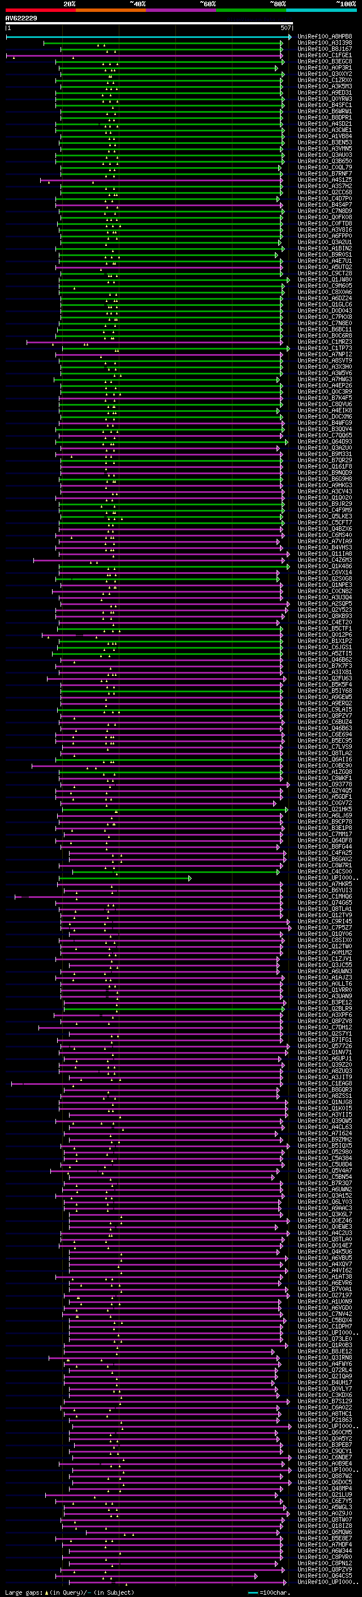The height and width of the screenshot is (1597, 362).
Task: Click label UniRef100_Q3IRN8
Action: [325, 1358]
